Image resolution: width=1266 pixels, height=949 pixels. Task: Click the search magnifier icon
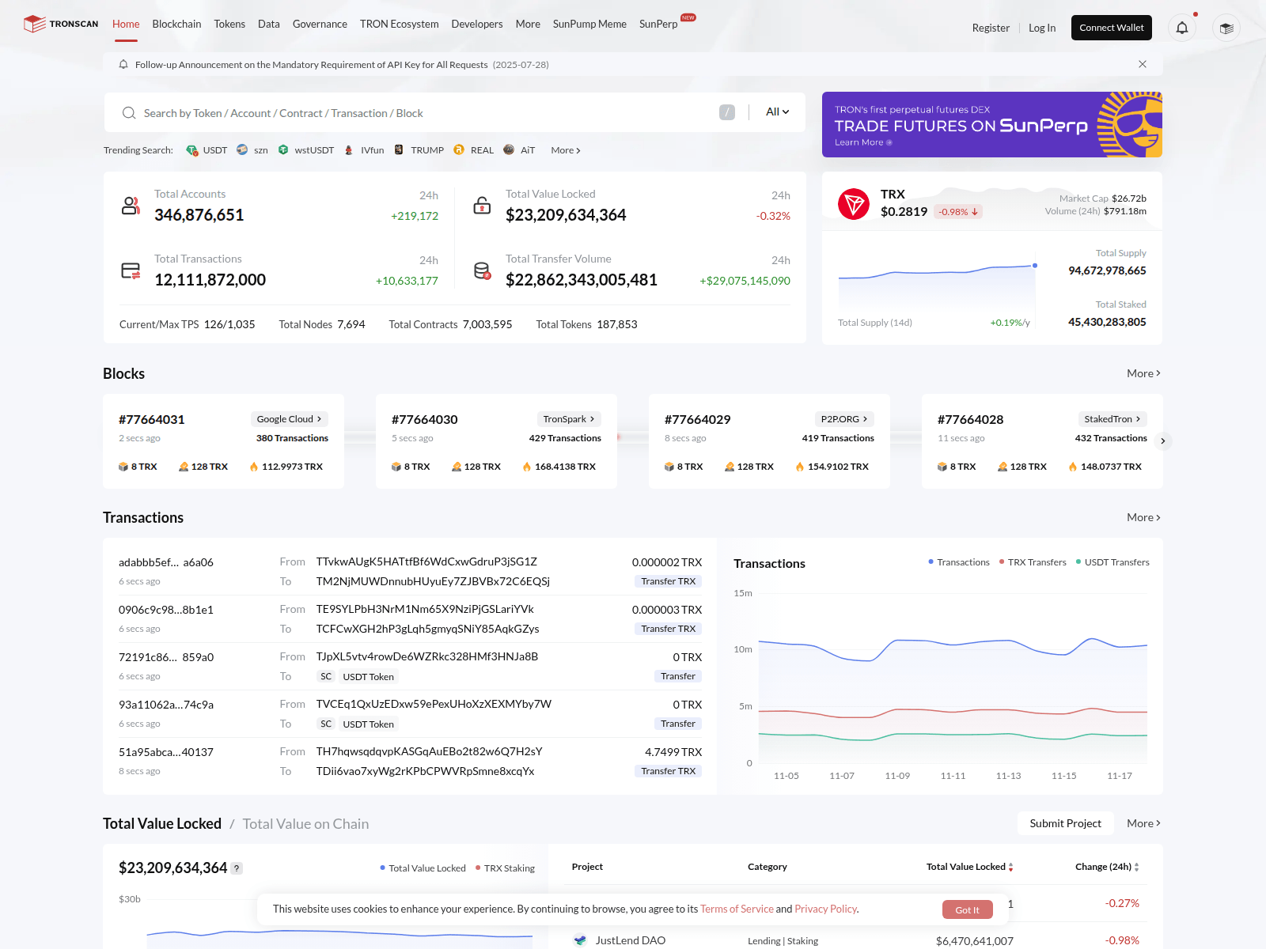(x=129, y=113)
